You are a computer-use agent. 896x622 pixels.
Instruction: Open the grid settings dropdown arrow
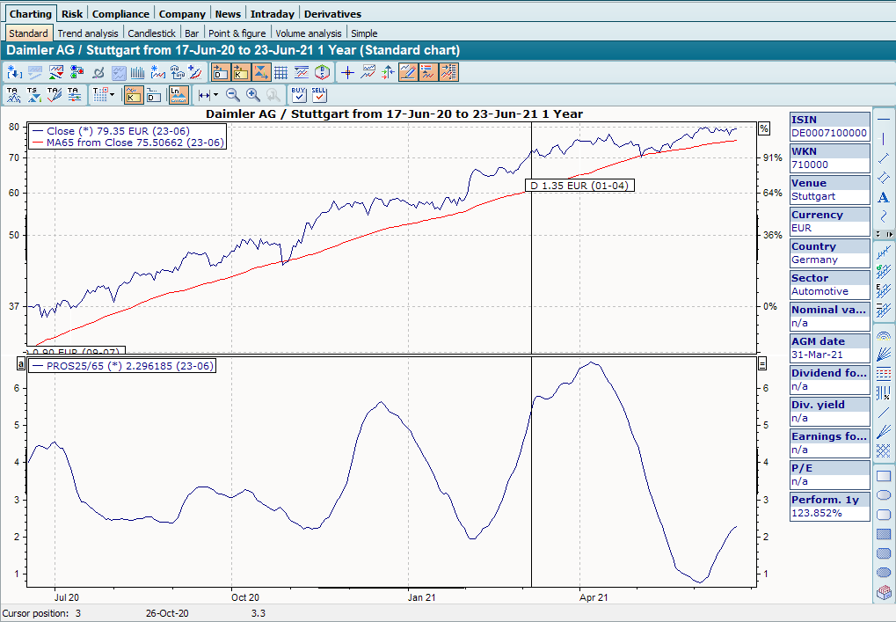[111, 94]
